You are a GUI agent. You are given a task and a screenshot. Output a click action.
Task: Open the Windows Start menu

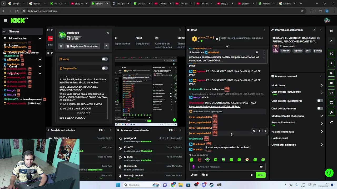point(118,185)
